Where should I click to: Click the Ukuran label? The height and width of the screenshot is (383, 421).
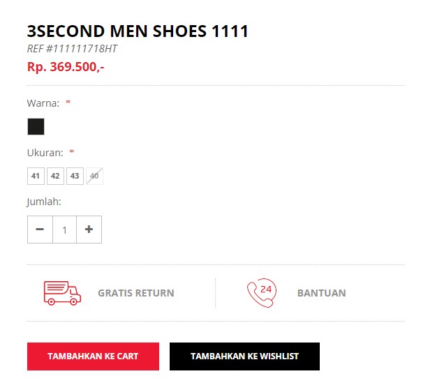(45, 153)
